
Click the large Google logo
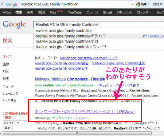pyautogui.click(x=14, y=24)
